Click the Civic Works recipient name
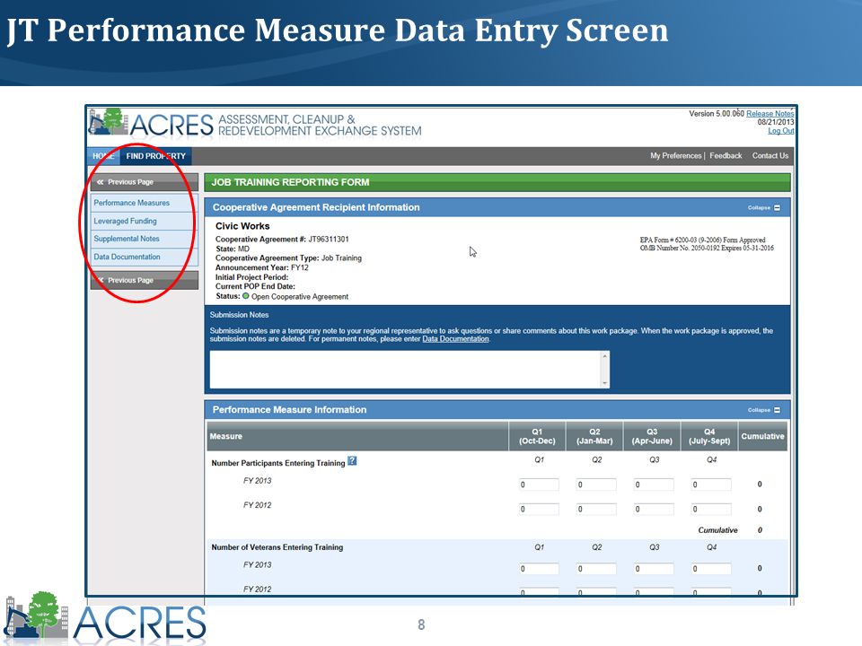The width and height of the screenshot is (862, 646). pyautogui.click(x=242, y=226)
